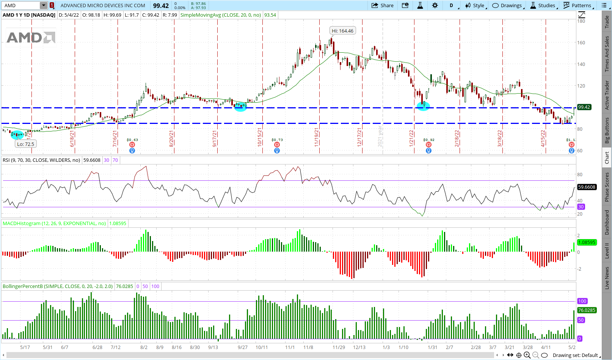Open the D timeframe dropdown
Screen dimensions: 612x360
452,5
